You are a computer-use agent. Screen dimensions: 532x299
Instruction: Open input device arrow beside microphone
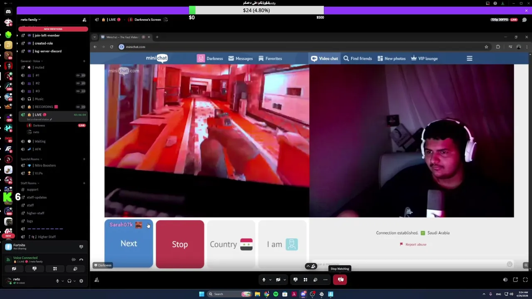[x=63, y=281]
